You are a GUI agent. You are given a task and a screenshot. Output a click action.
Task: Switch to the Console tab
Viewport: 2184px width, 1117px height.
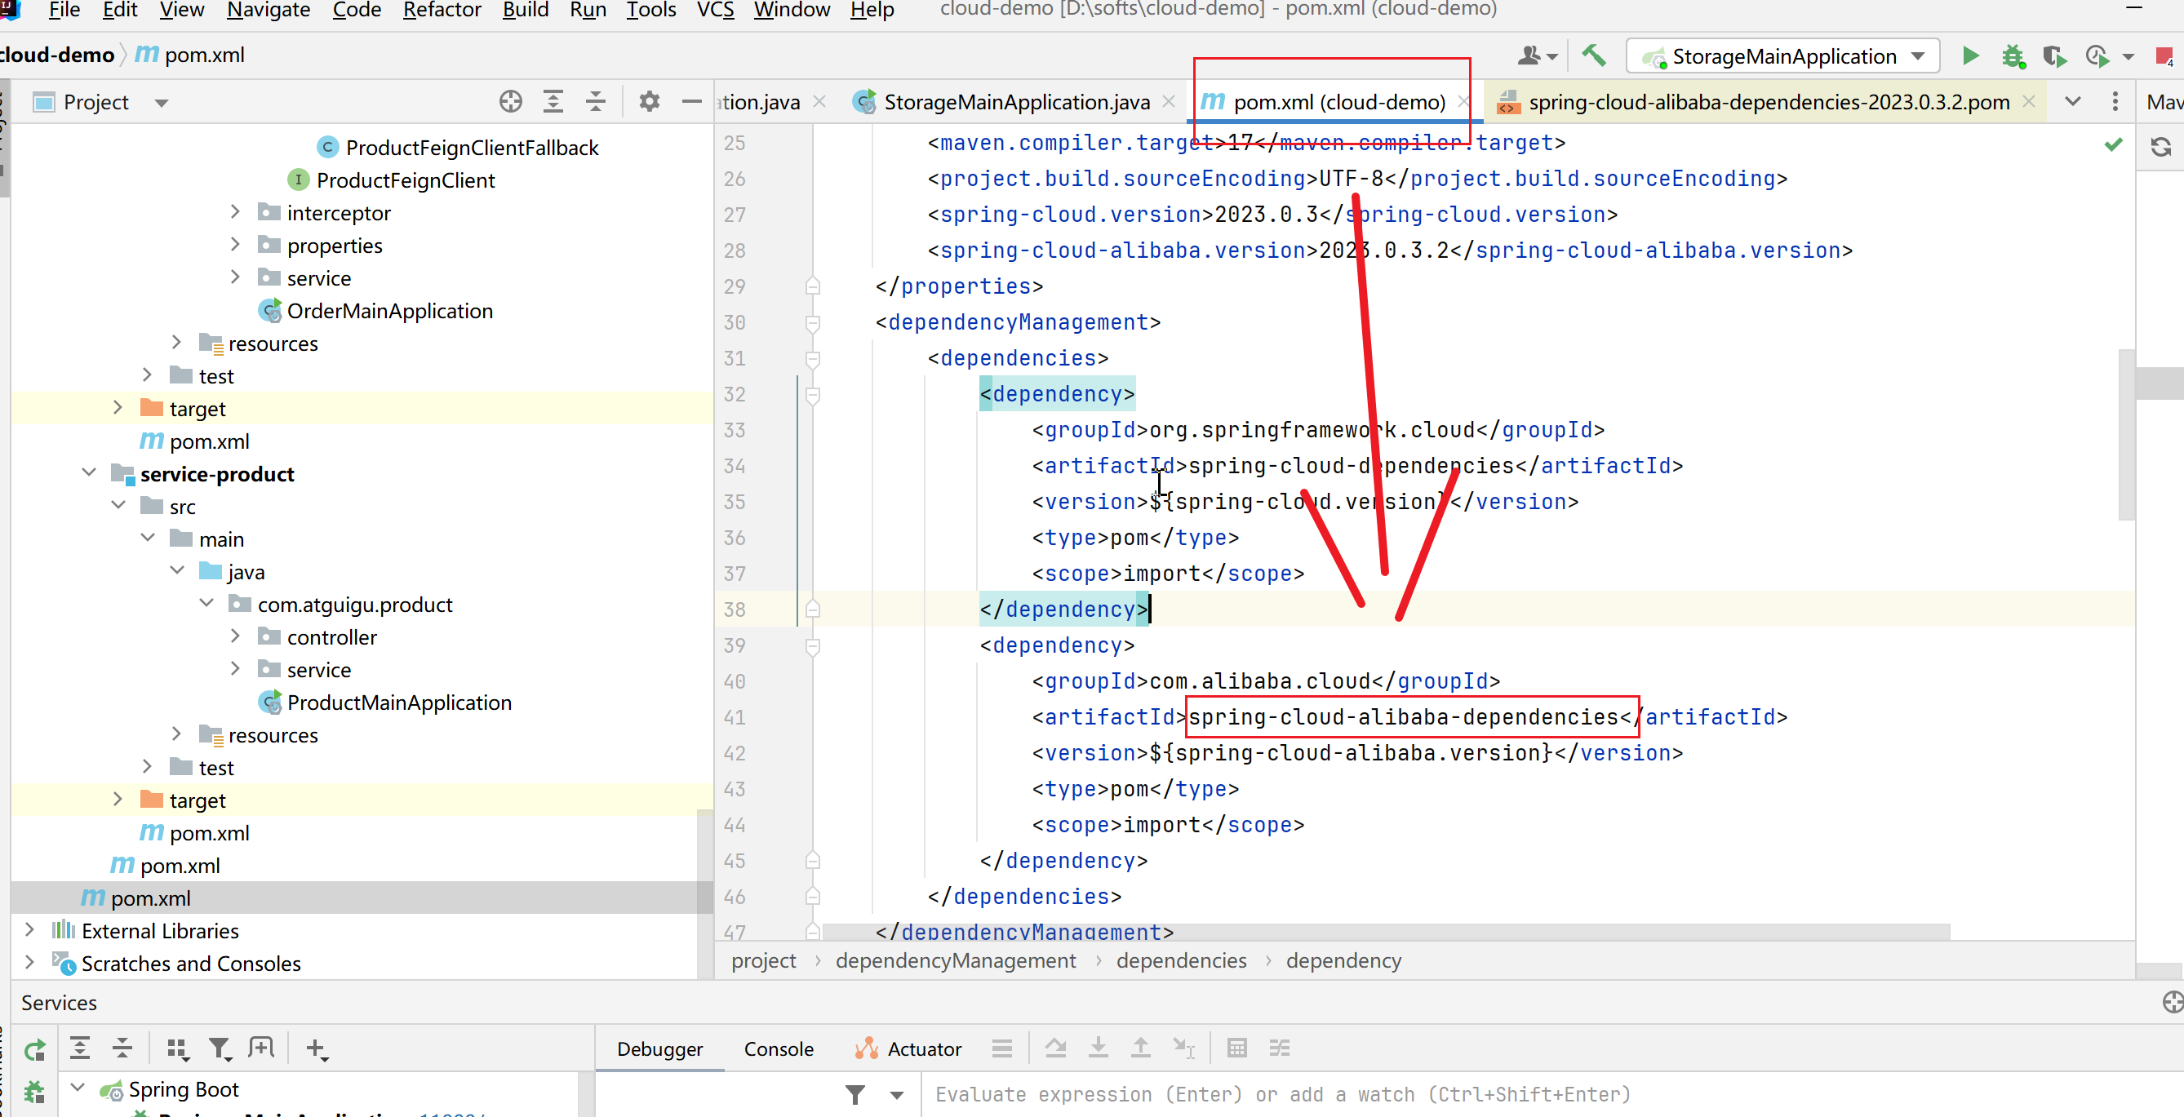[778, 1049]
